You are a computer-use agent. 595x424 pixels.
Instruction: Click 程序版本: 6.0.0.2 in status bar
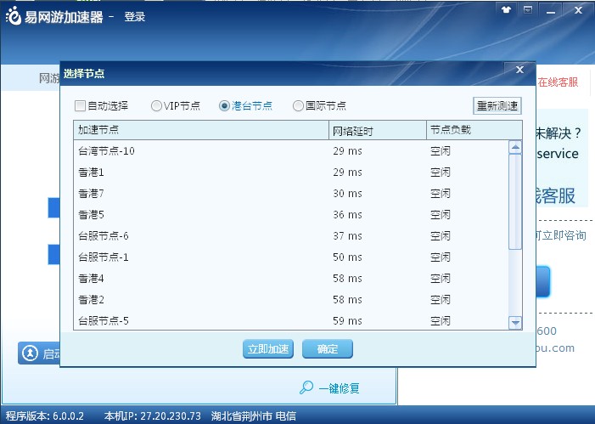tap(45, 416)
